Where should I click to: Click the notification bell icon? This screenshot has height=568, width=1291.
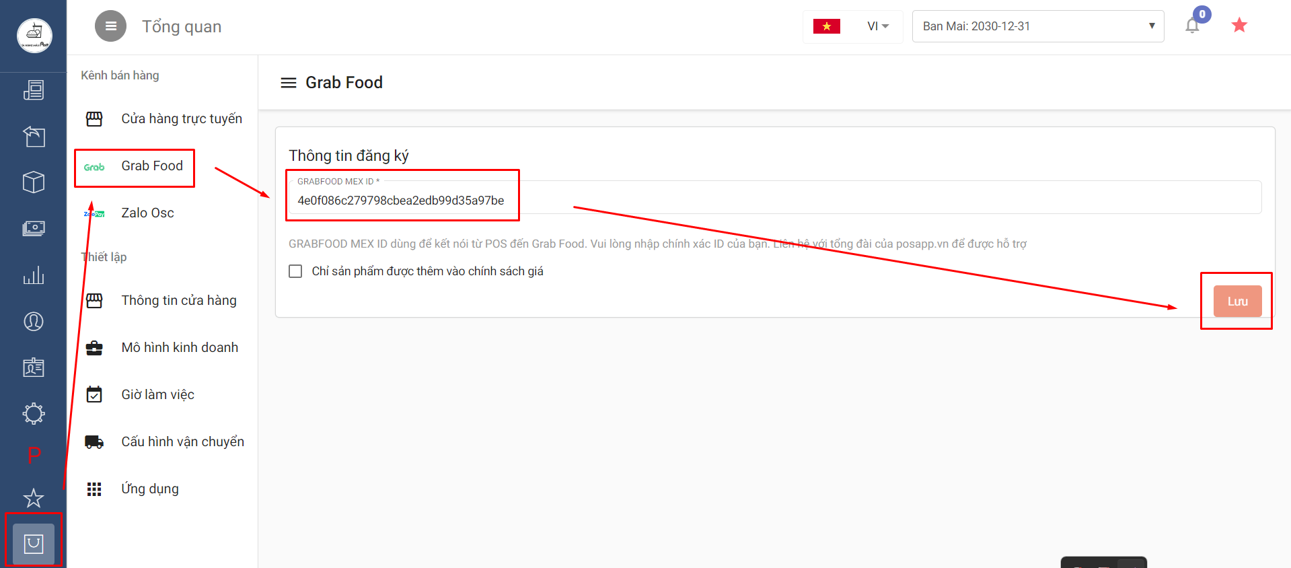click(x=1192, y=26)
